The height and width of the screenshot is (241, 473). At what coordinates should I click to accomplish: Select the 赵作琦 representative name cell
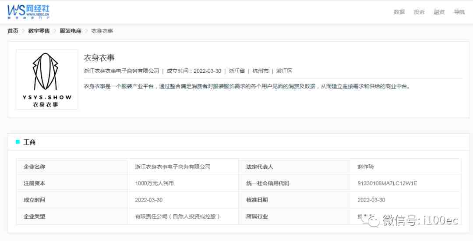click(406, 167)
